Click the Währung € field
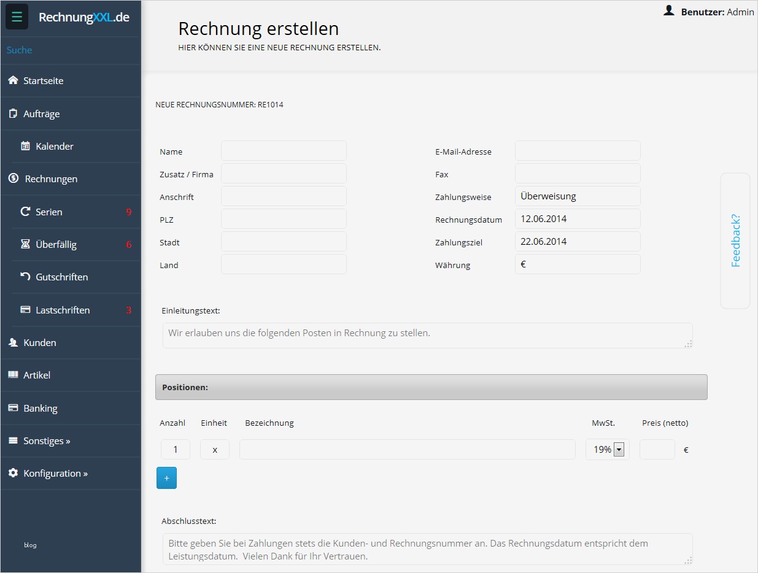Image resolution: width=758 pixels, height=573 pixels. pyautogui.click(x=578, y=264)
